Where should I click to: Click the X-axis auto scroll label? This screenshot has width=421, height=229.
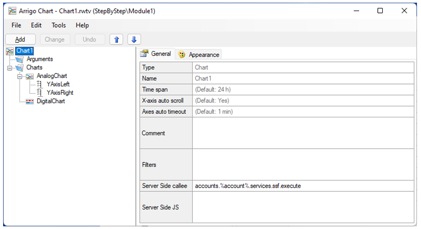166,100
